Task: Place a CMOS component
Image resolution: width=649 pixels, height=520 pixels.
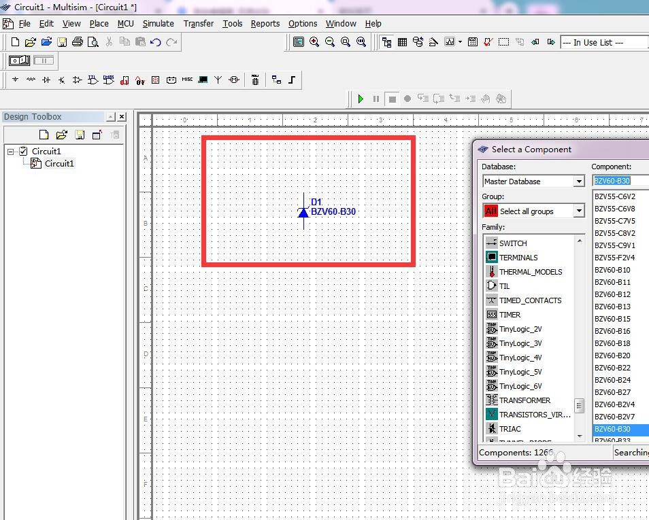Action: coord(108,80)
